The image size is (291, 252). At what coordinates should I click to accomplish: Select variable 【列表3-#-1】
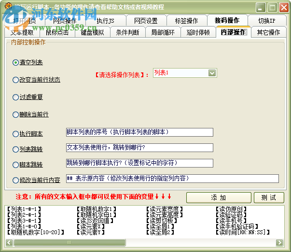24,221
